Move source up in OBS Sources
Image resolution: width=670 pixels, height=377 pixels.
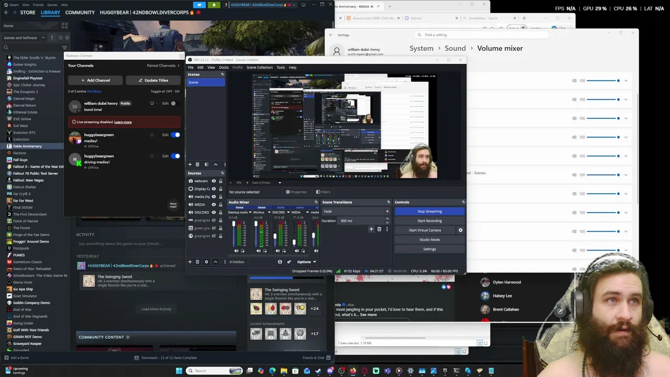[215, 262]
